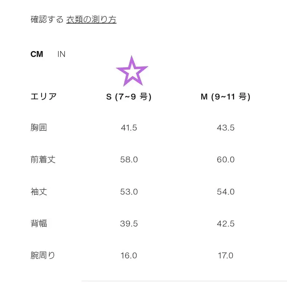Select the M (9~11号) column header
The height and width of the screenshot is (287, 287).
pos(225,97)
